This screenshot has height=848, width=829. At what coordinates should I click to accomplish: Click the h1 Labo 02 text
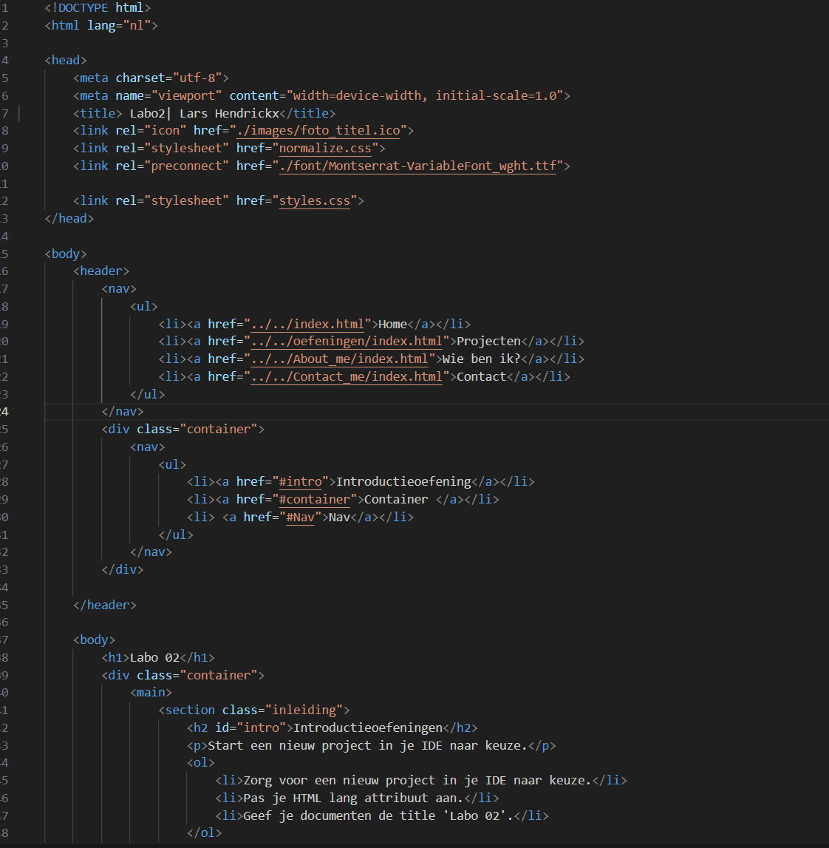tap(154, 658)
